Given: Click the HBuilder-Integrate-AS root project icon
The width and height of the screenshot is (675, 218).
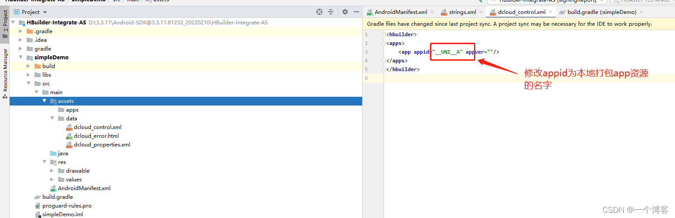Looking at the screenshot, I should tap(22, 23).
